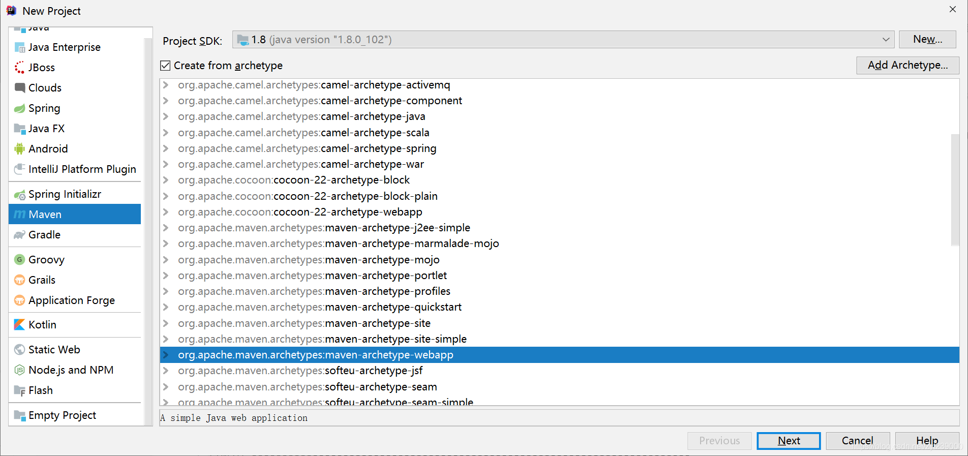Close the New Project dialog
This screenshot has height=456, width=968.
click(952, 9)
